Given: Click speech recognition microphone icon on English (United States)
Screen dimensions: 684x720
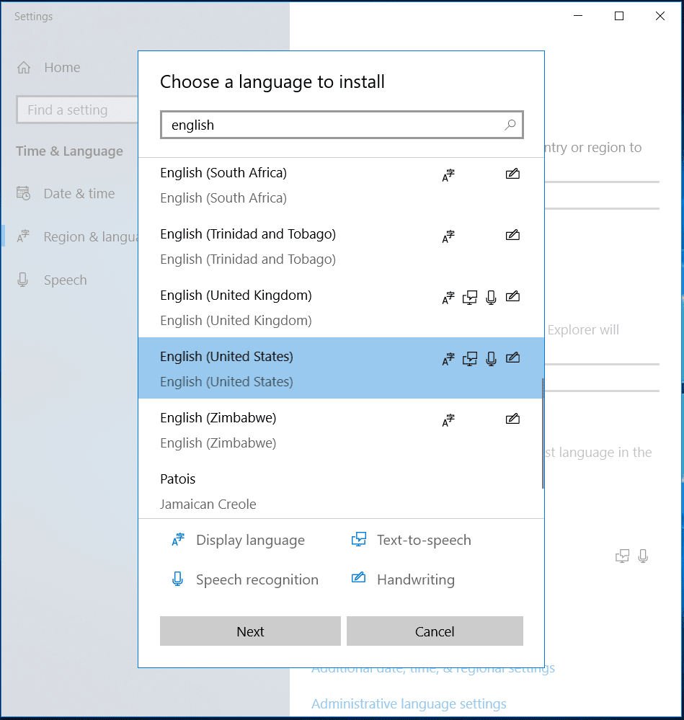Looking at the screenshot, I should (491, 358).
